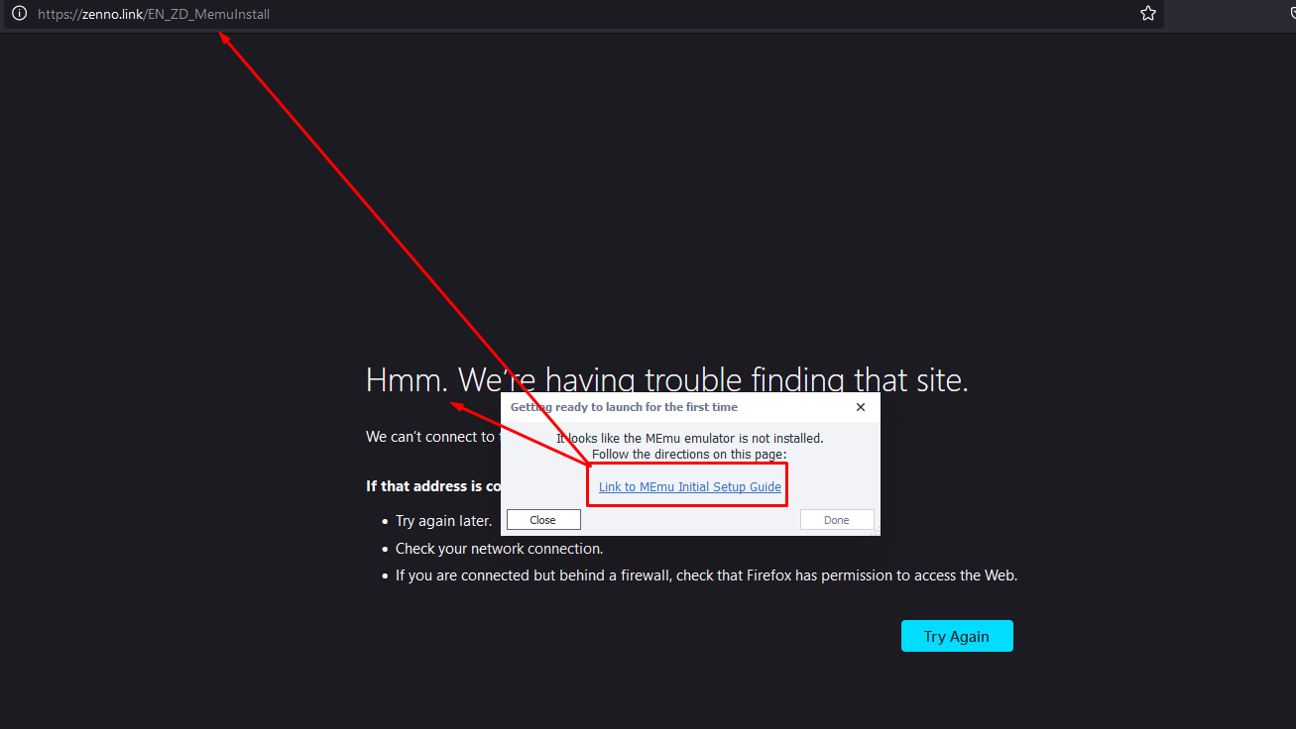Click the site information icon in address bar

19,14
